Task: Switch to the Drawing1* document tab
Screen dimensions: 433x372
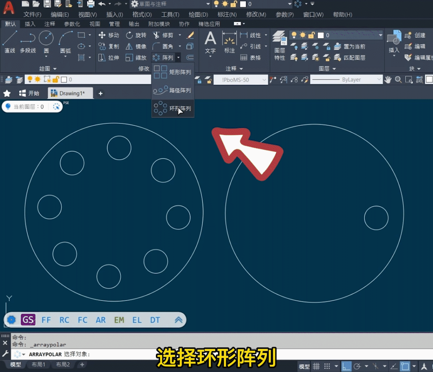Action: point(71,93)
